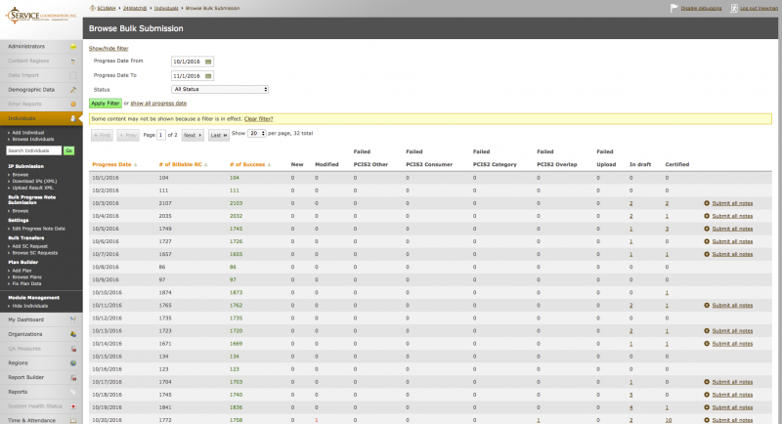This screenshot has height=424, width=782.
Task: Click the Reports sidebar icon
Action: (x=73, y=392)
